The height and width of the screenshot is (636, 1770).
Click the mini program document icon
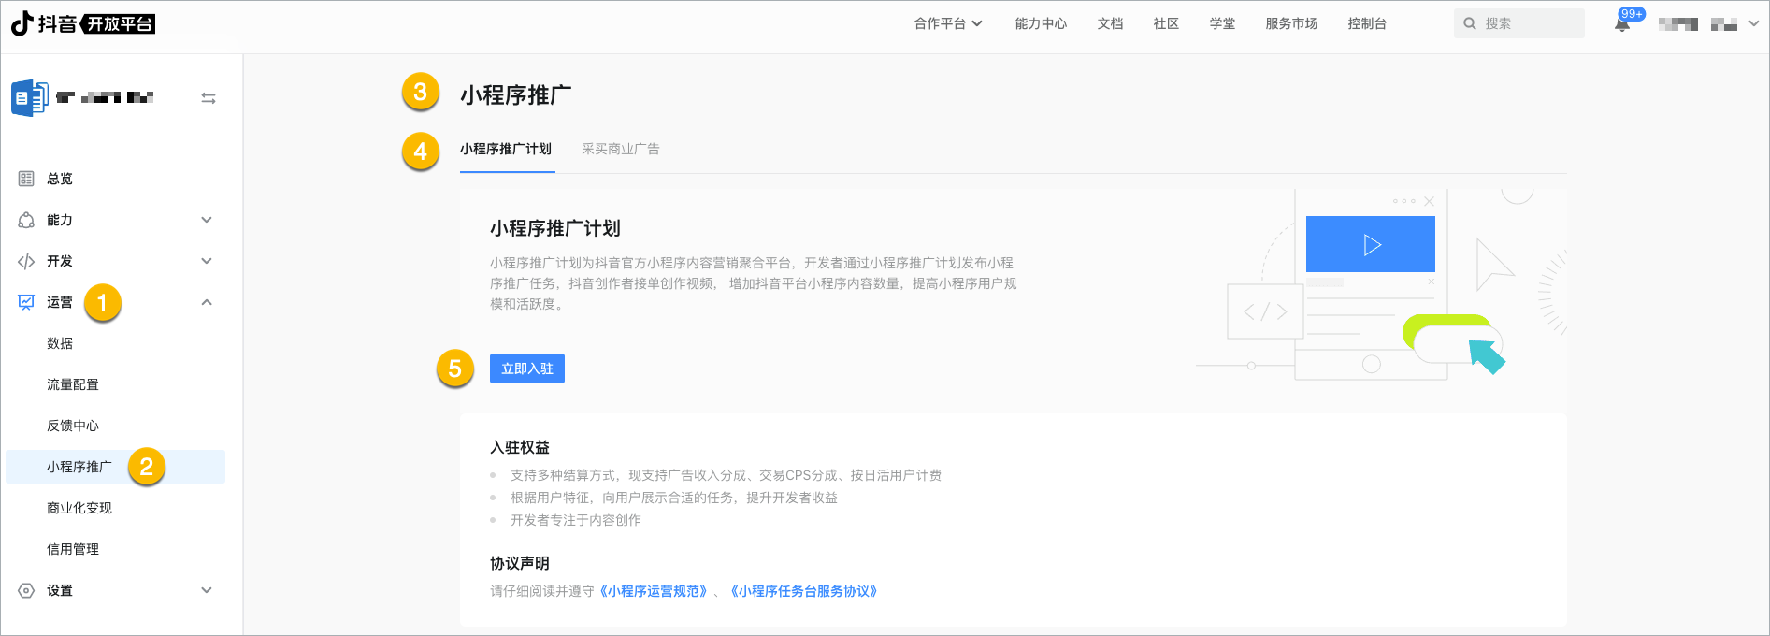click(29, 97)
